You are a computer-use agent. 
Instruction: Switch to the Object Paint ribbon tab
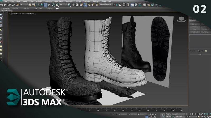tap(38, 8)
